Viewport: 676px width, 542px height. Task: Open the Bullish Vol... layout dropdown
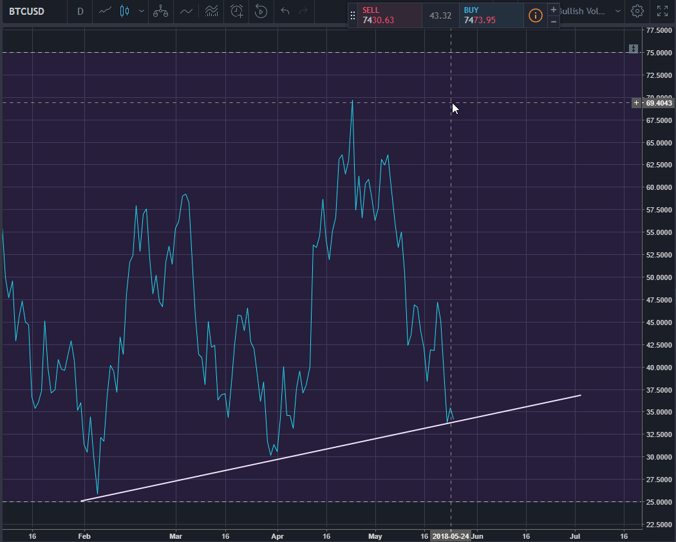590,11
